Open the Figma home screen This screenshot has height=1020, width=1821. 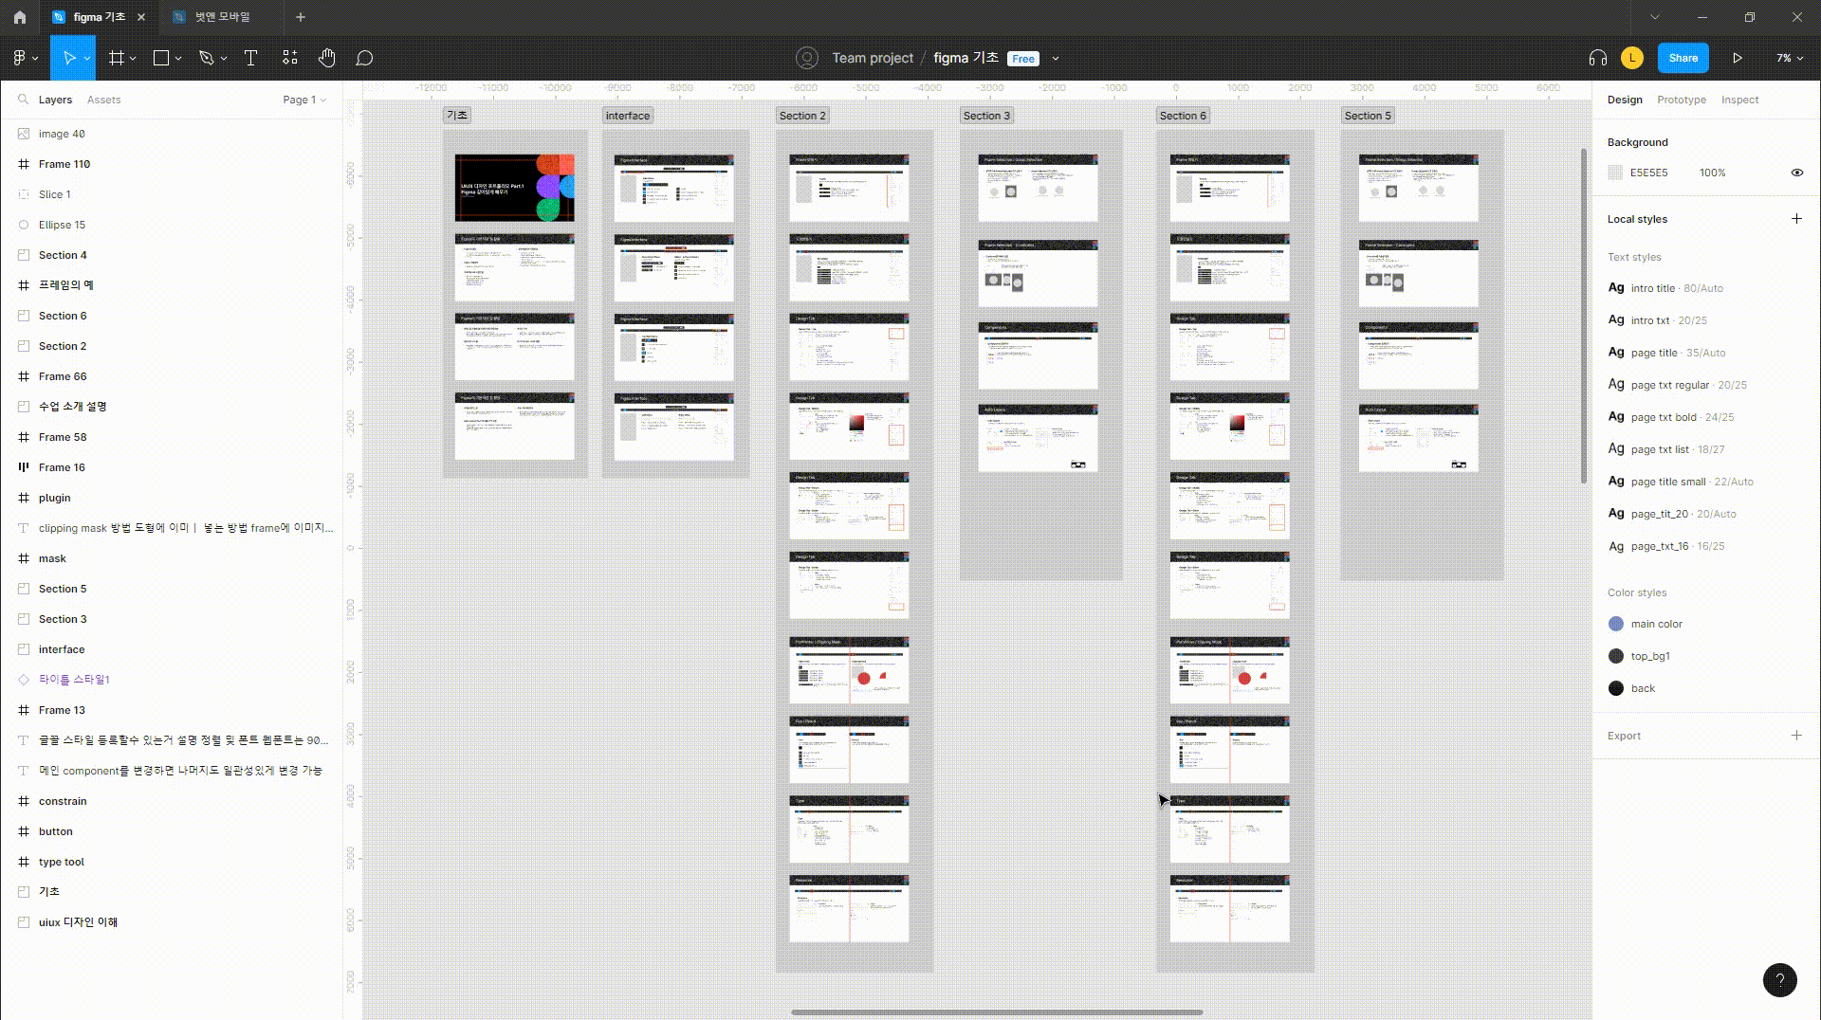pos(20,17)
